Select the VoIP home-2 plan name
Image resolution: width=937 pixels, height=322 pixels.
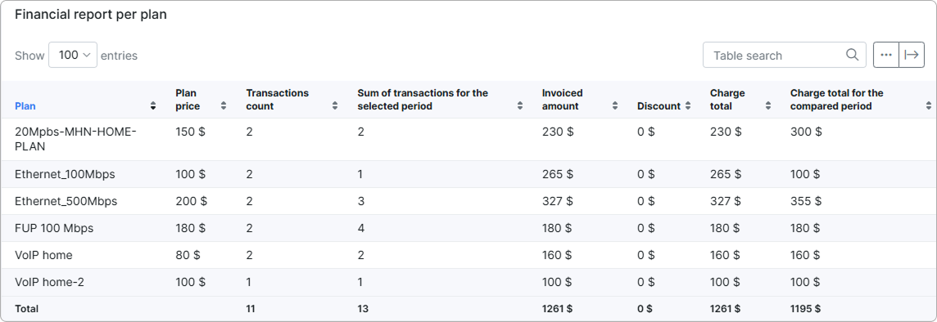pyautogui.click(x=50, y=282)
